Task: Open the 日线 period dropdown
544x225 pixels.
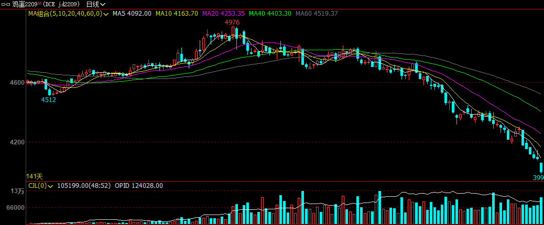Action: [x=96, y=4]
